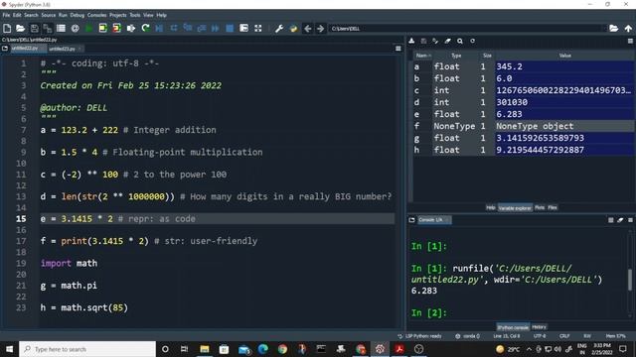
Task: Toggle fullscreen mode icon
Action: 258,29
